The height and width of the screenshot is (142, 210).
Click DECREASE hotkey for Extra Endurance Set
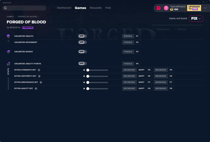(129, 82)
